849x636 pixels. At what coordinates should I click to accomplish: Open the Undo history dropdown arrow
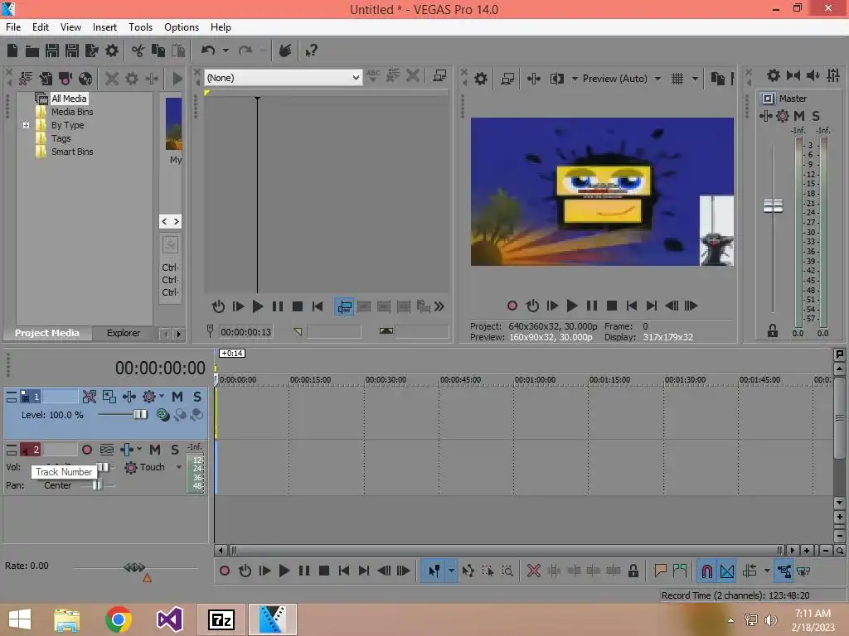point(226,51)
